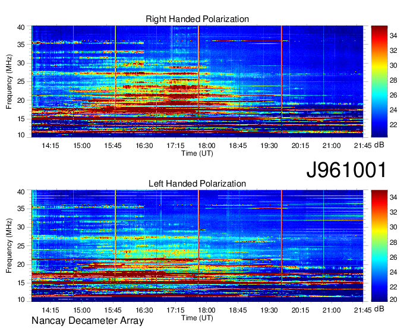Click the 15:45 time tick of Right Handed plot
Viewport: 404px width, 328px height.
coord(113,146)
